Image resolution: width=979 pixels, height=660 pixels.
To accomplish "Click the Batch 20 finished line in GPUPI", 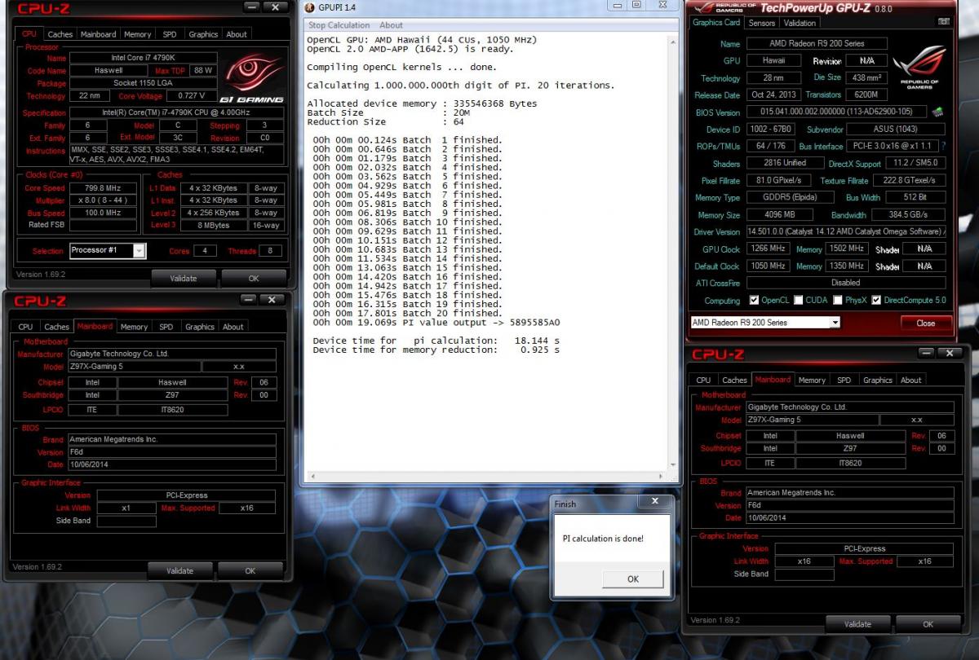I will (x=408, y=313).
